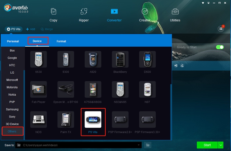Click the Add source button
Viewport: 231px width, 151px height.
click(30, 29)
